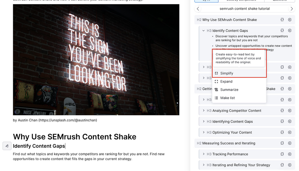Select the 'semrush content shake tutorial' topic title

coord(245,9)
